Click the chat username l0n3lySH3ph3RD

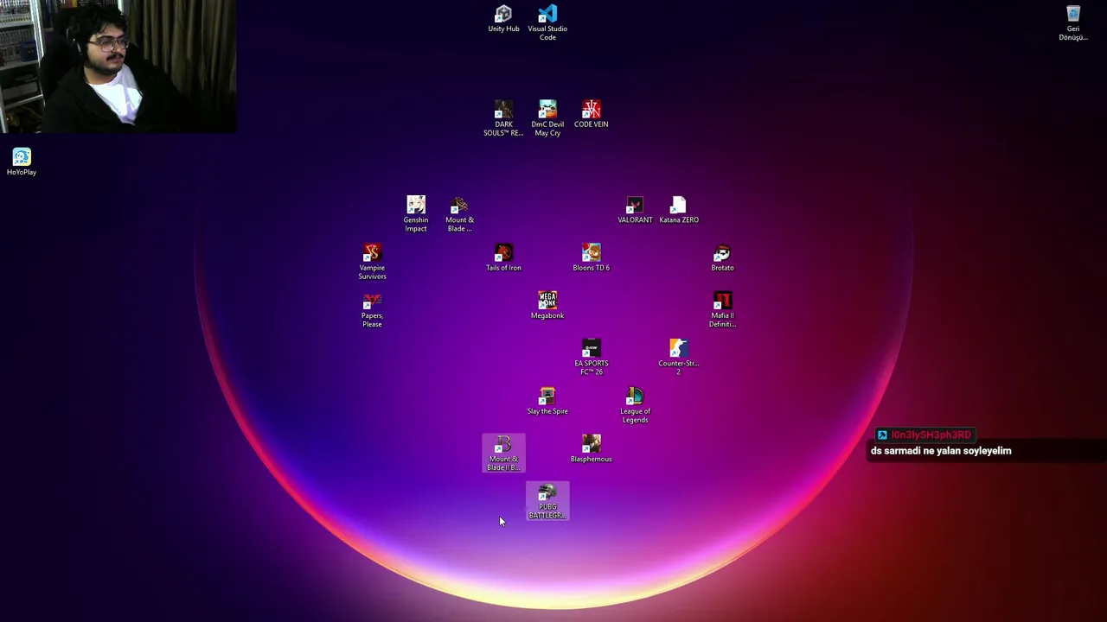coord(931,435)
